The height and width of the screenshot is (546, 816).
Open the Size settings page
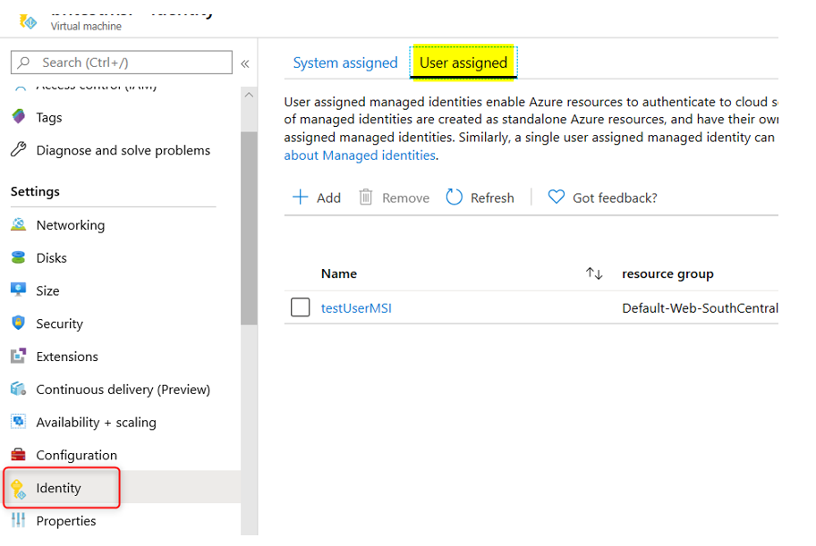click(x=48, y=290)
